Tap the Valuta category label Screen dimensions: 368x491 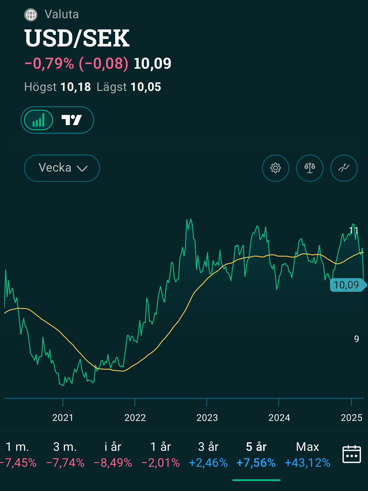pyautogui.click(x=62, y=14)
